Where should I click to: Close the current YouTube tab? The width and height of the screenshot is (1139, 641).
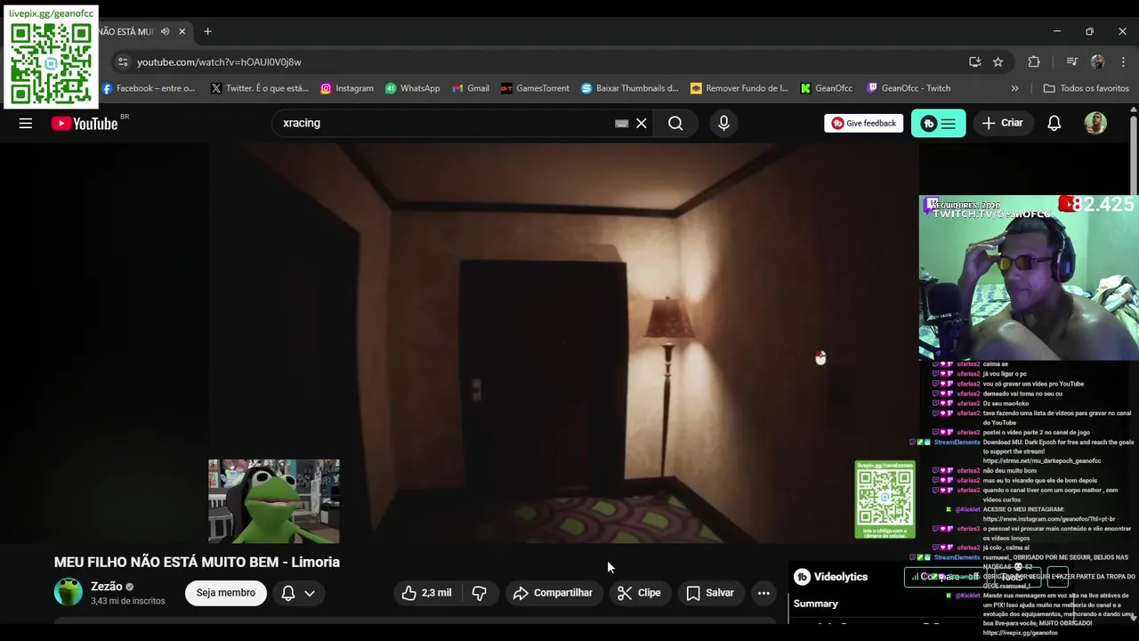click(182, 31)
